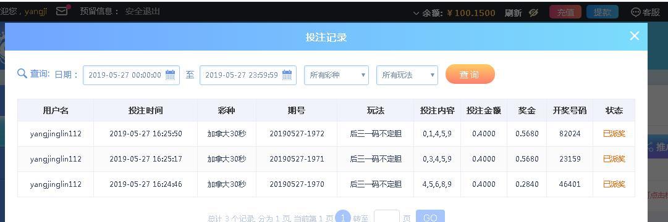Click 客服 label in header
Viewport: 668px width, 222px height.
coord(651,12)
